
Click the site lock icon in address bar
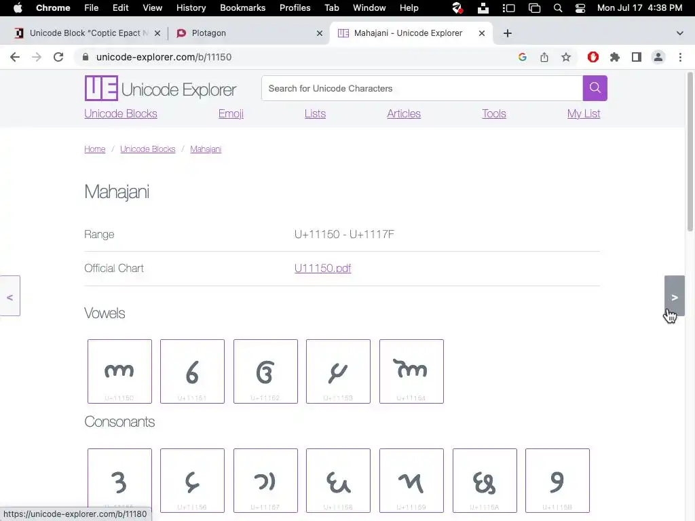(86, 57)
